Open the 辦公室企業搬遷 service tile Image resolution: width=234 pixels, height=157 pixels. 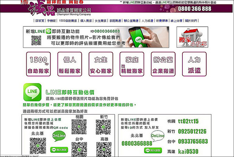(x=163, y=64)
